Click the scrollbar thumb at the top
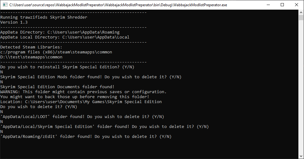The width and height of the screenshot is (304, 159). click(301, 17)
